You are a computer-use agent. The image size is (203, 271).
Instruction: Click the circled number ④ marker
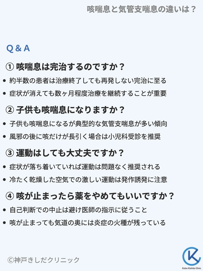click(10, 196)
